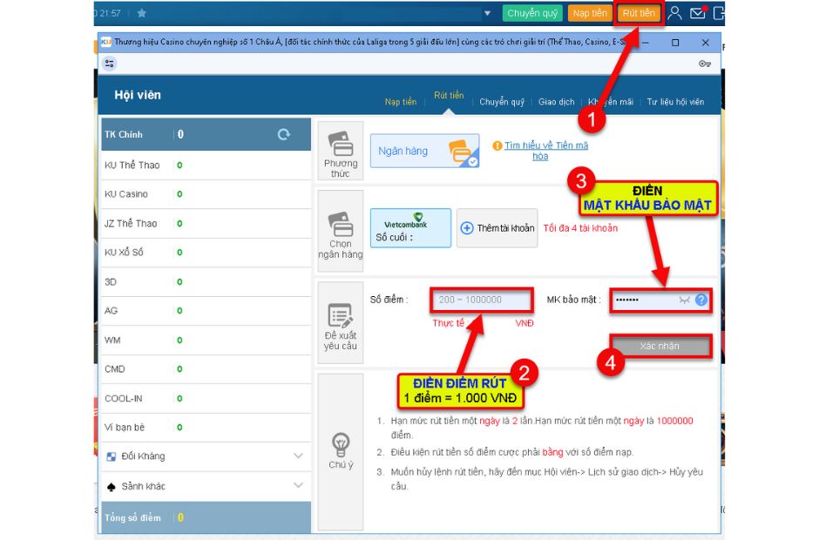Select the TK Chính account row
The width and height of the screenshot is (819, 540).
pyautogui.click(x=206, y=134)
